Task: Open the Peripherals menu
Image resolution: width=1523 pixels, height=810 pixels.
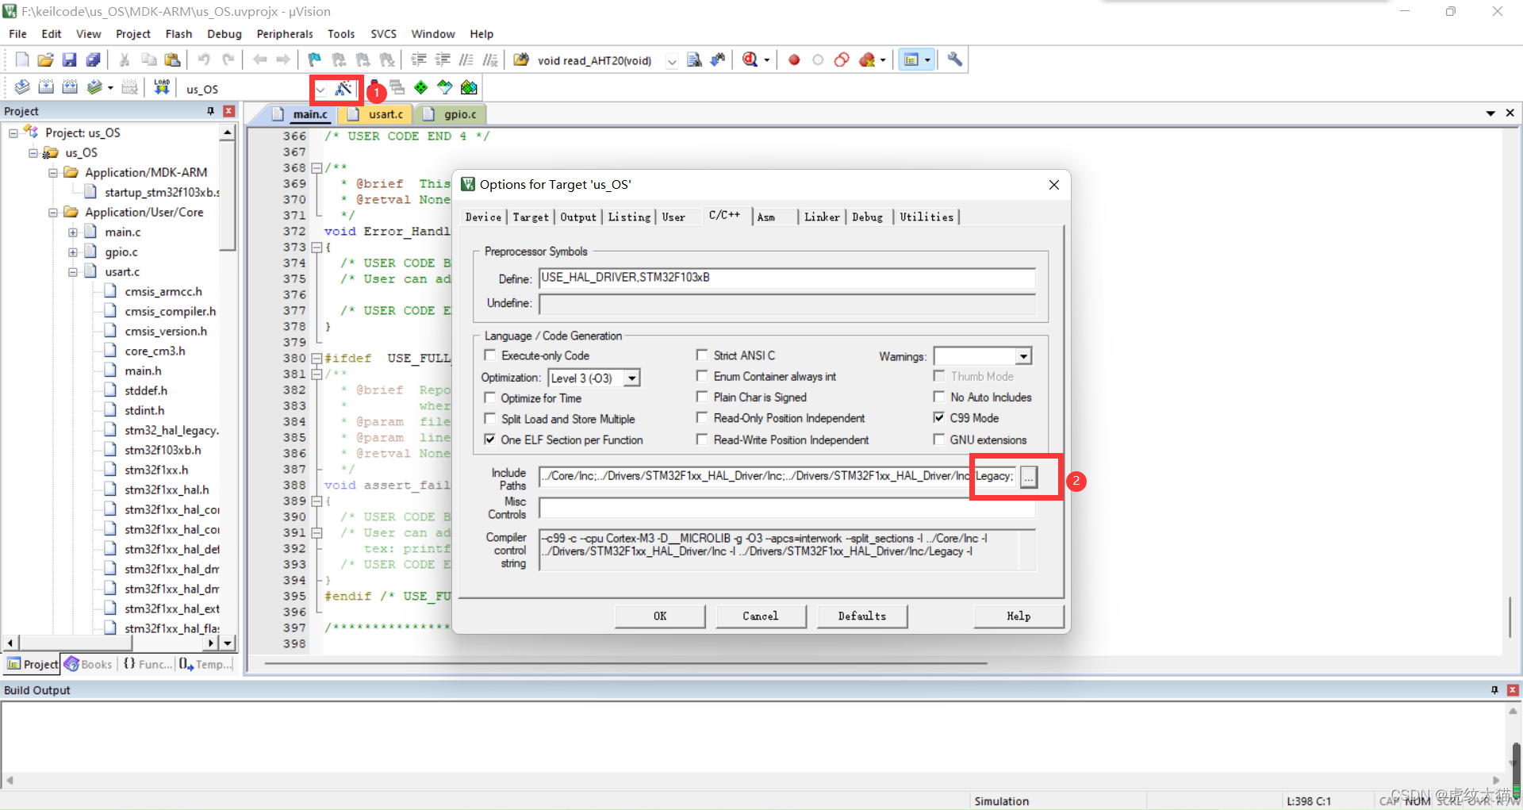Action: point(285,34)
